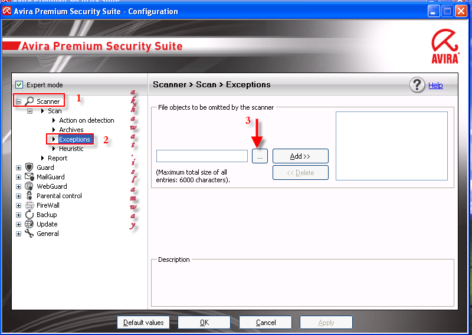Screen dimensions: 472x335
Task: Expand the WebGuard tree node
Action: pyautogui.click(x=19, y=186)
